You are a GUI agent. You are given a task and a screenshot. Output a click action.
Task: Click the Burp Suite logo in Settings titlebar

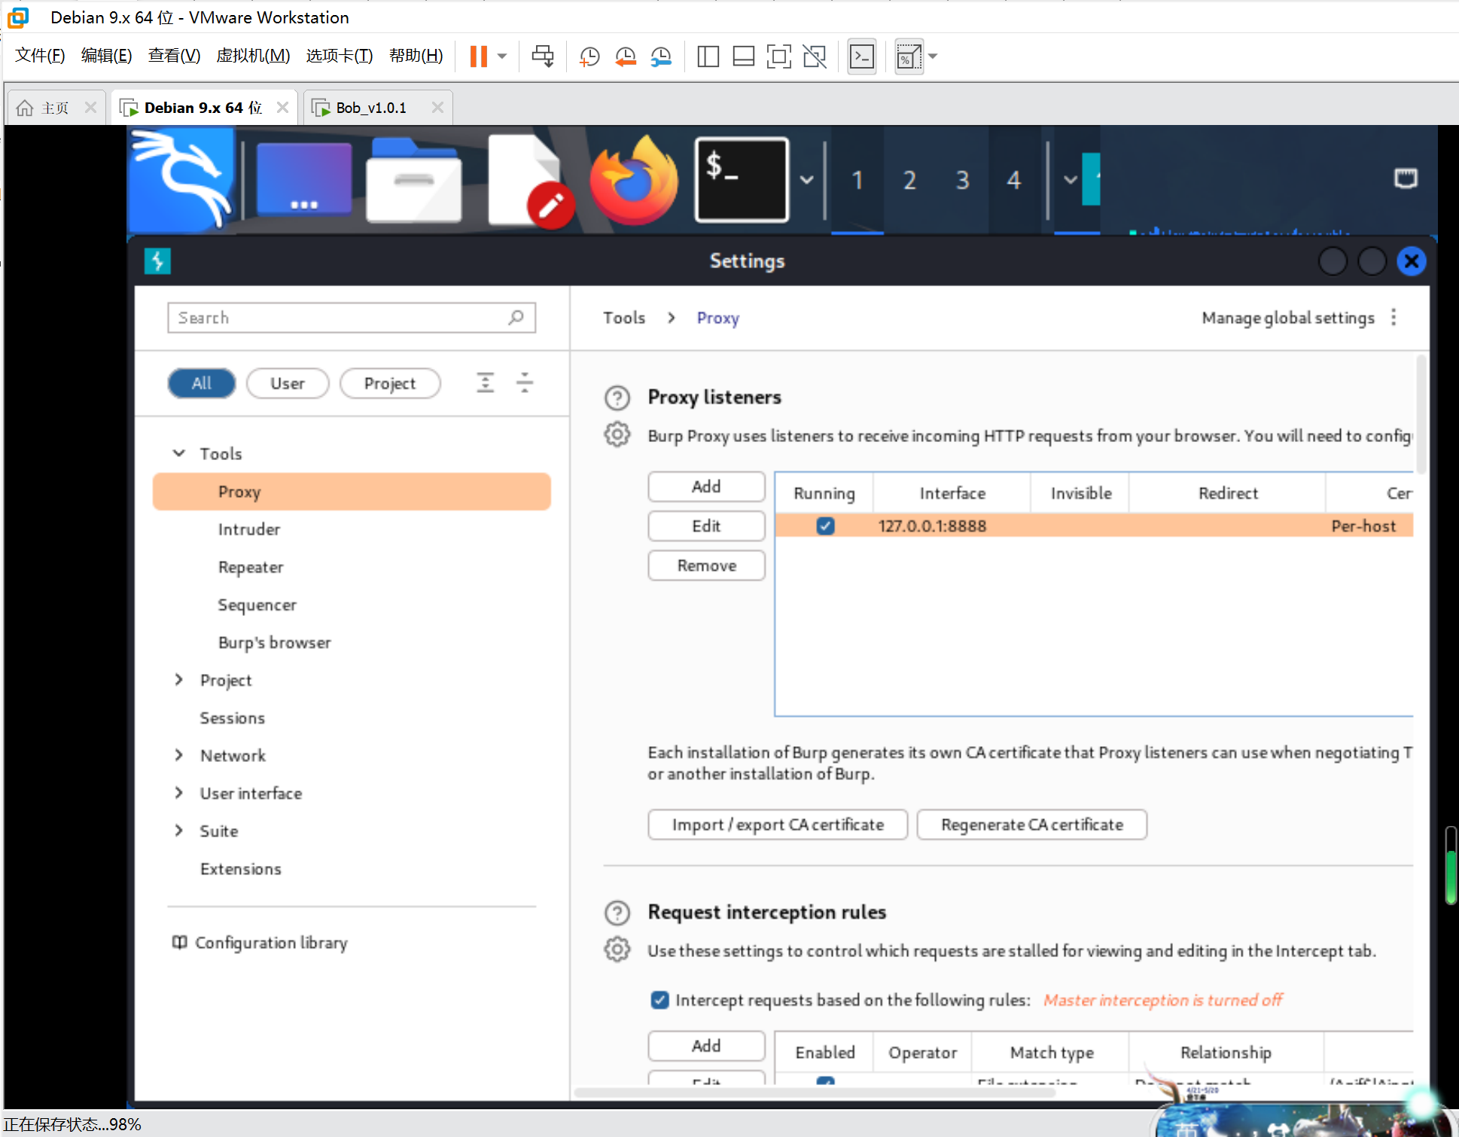pos(157,261)
